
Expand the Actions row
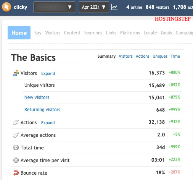(x=48, y=123)
